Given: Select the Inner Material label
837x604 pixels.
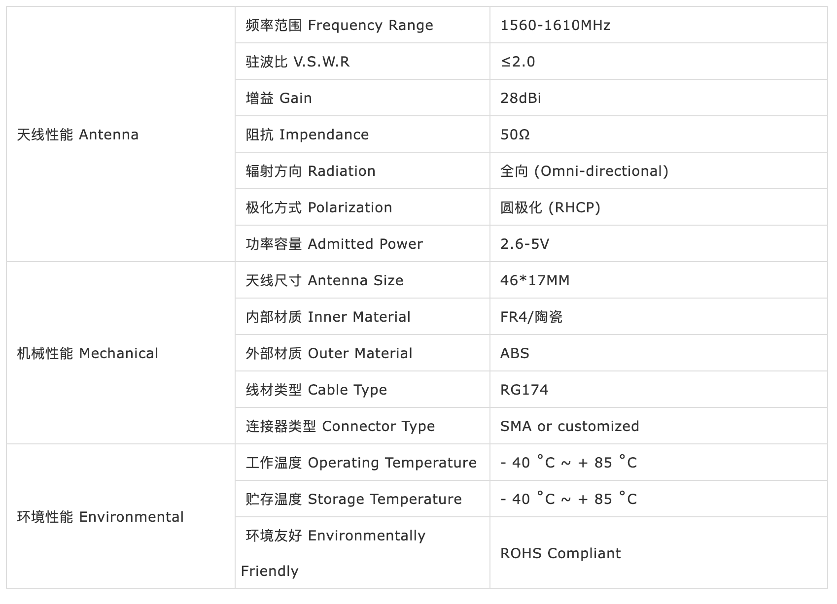Looking at the screenshot, I should 328,317.
